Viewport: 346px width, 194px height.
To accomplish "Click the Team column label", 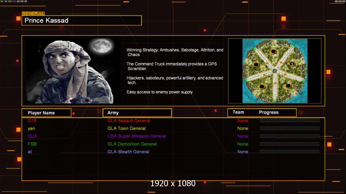I will pyautogui.click(x=238, y=112).
